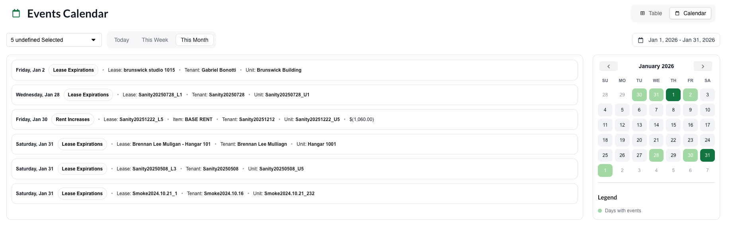Click Lease Expirations tag on Smoke2024.10.21_1 row
This screenshot has width=730, height=229.
pos(82,194)
